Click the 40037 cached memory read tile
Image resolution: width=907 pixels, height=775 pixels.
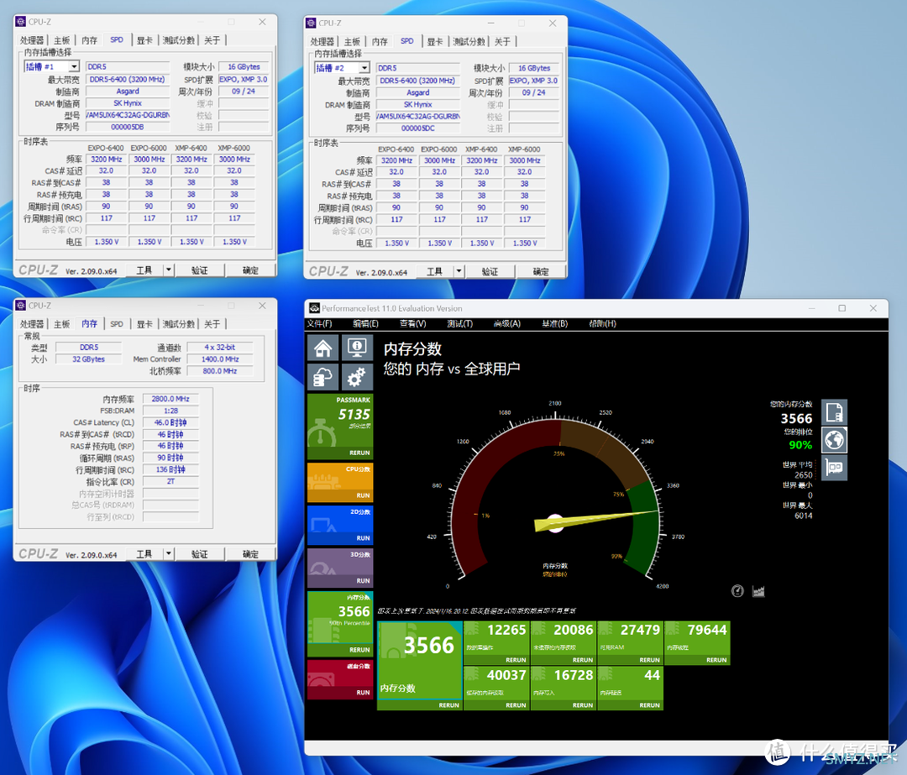[x=496, y=688]
